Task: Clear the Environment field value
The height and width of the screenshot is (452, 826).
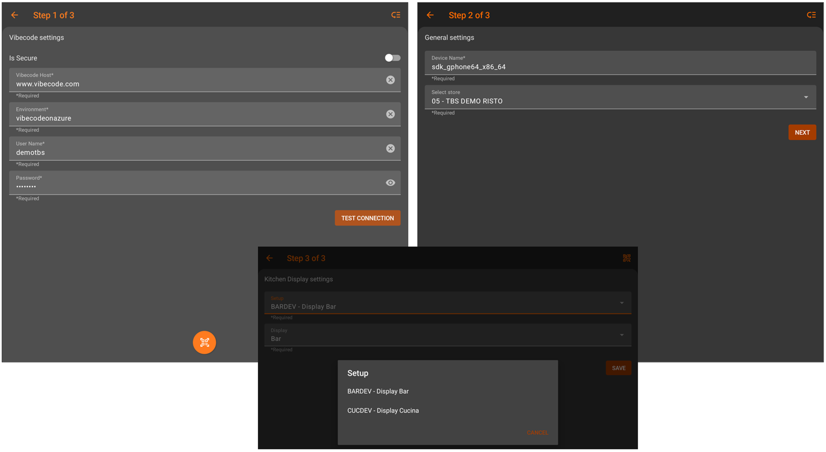Action: click(x=390, y=115)
